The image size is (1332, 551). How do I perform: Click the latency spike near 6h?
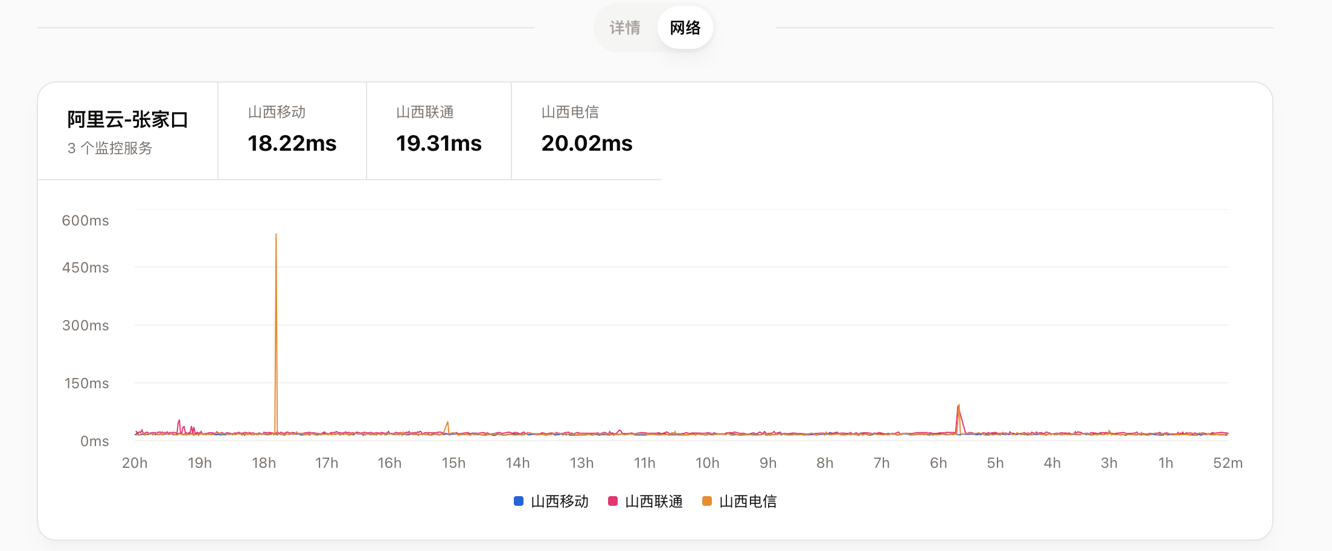tap(958, 416)
